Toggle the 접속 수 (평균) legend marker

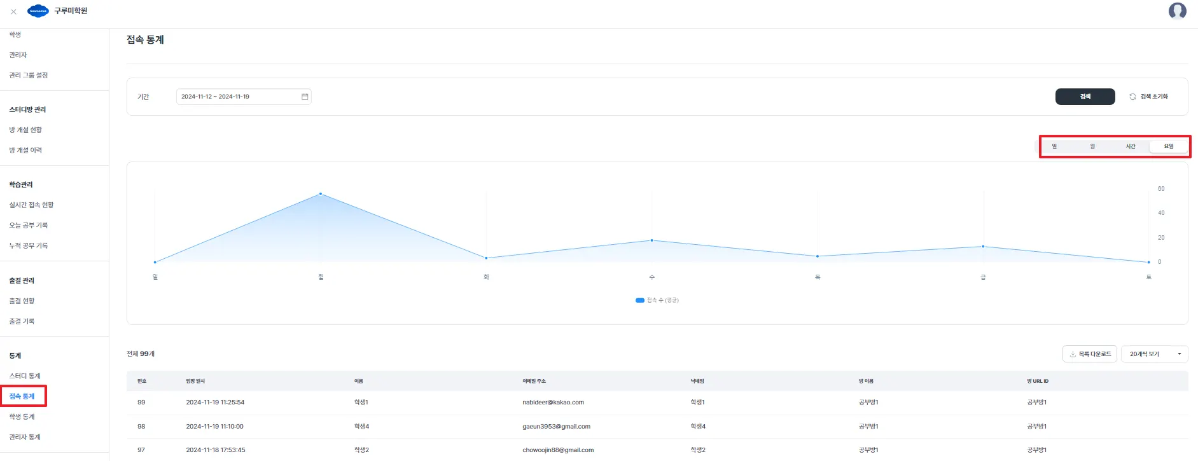coord(640,300)
